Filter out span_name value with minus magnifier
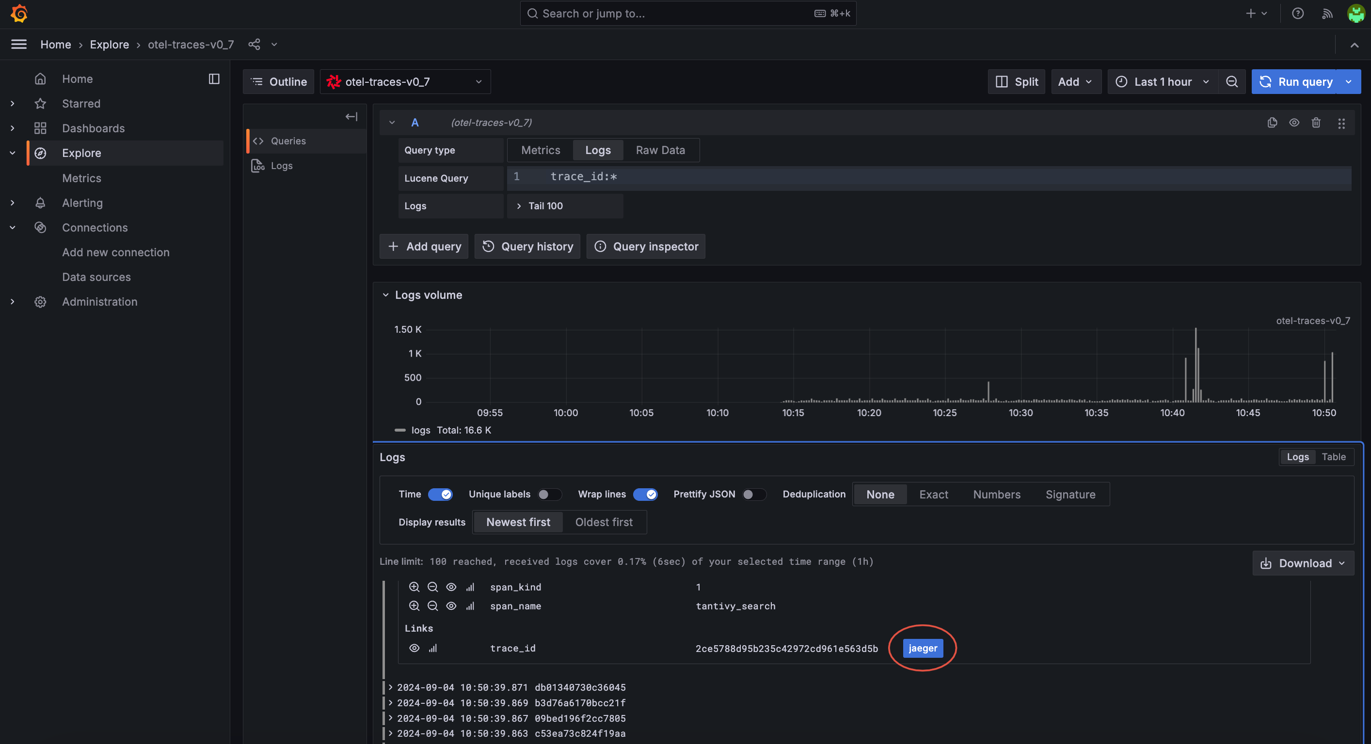 [433, 606]
